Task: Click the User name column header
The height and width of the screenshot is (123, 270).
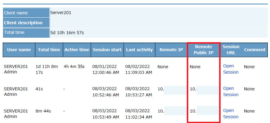Action: point(19,50)
